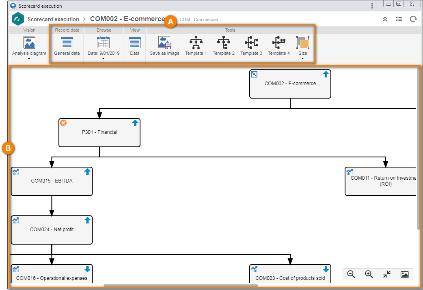Apply Template 4 layout
The width and height of the screenshot is (423, 290).
(278, 46)
